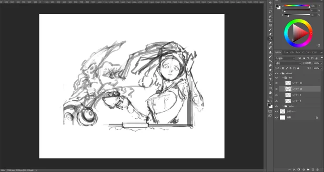This screenshot has height=172, width=324.
Task: Select the Dodge tool
Action: (x=270, y=70)
